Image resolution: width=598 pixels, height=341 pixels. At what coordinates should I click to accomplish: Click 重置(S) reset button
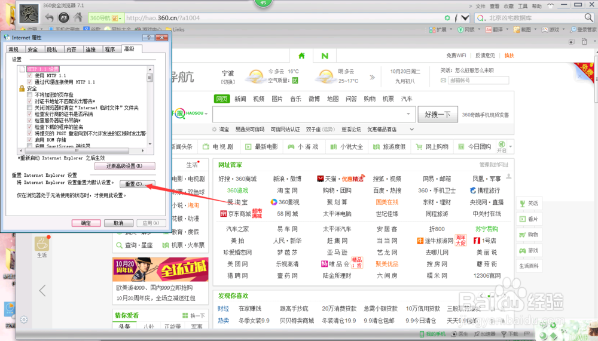point(138,184)
